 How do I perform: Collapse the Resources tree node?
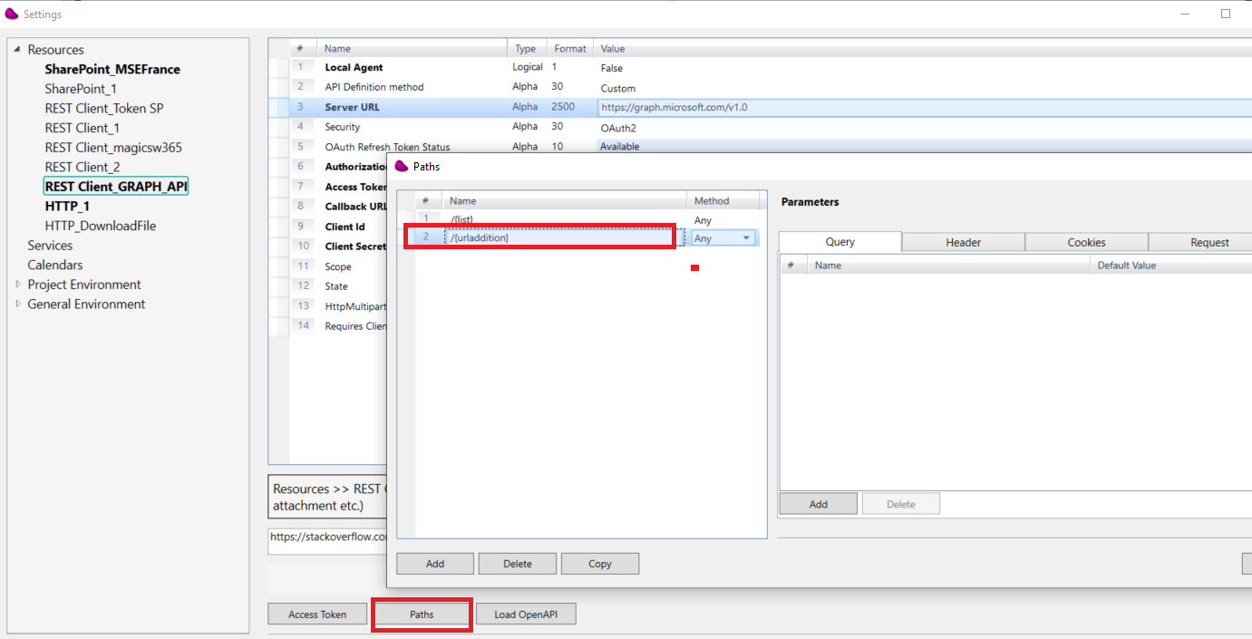pos(15,49)
